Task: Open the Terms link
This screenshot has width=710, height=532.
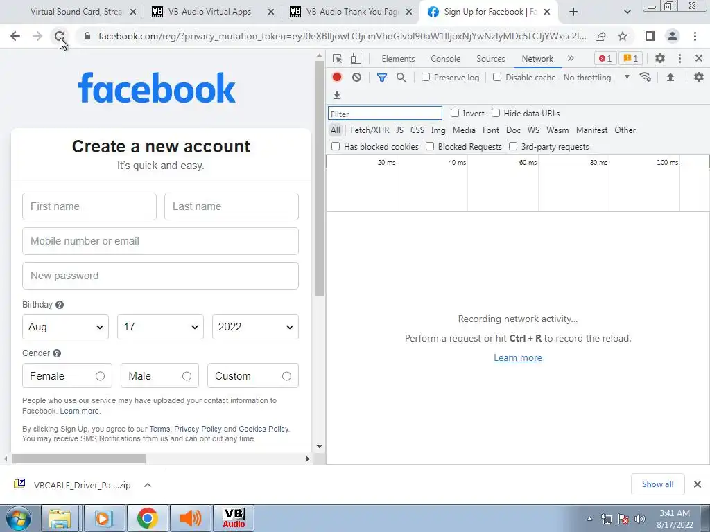Action: pos(159,429)
